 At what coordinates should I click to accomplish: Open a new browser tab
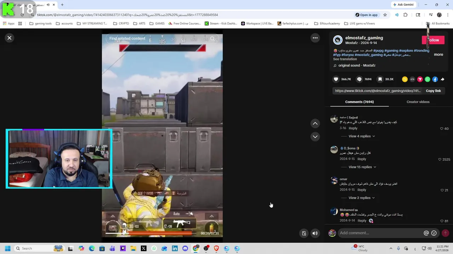[62, 5]
